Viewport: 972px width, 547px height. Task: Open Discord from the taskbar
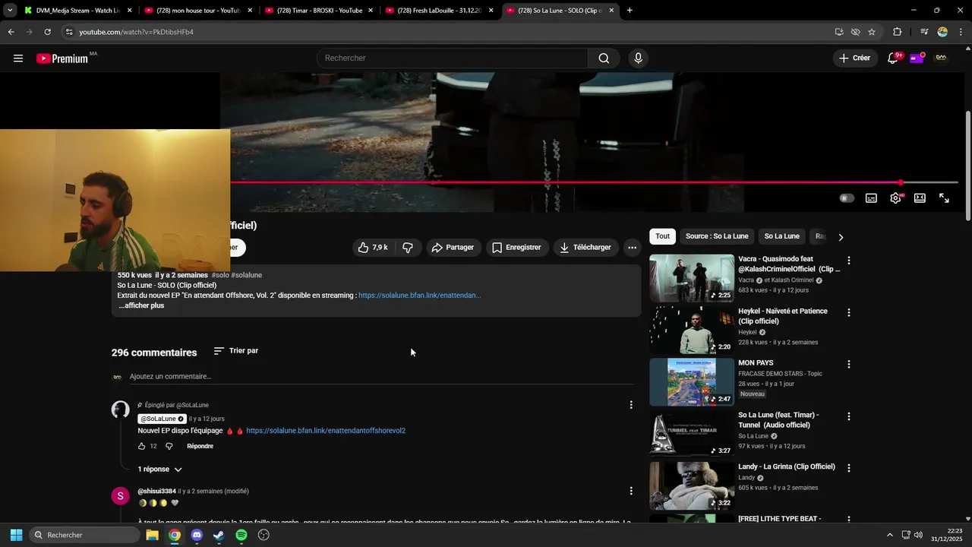click(197, 535)
